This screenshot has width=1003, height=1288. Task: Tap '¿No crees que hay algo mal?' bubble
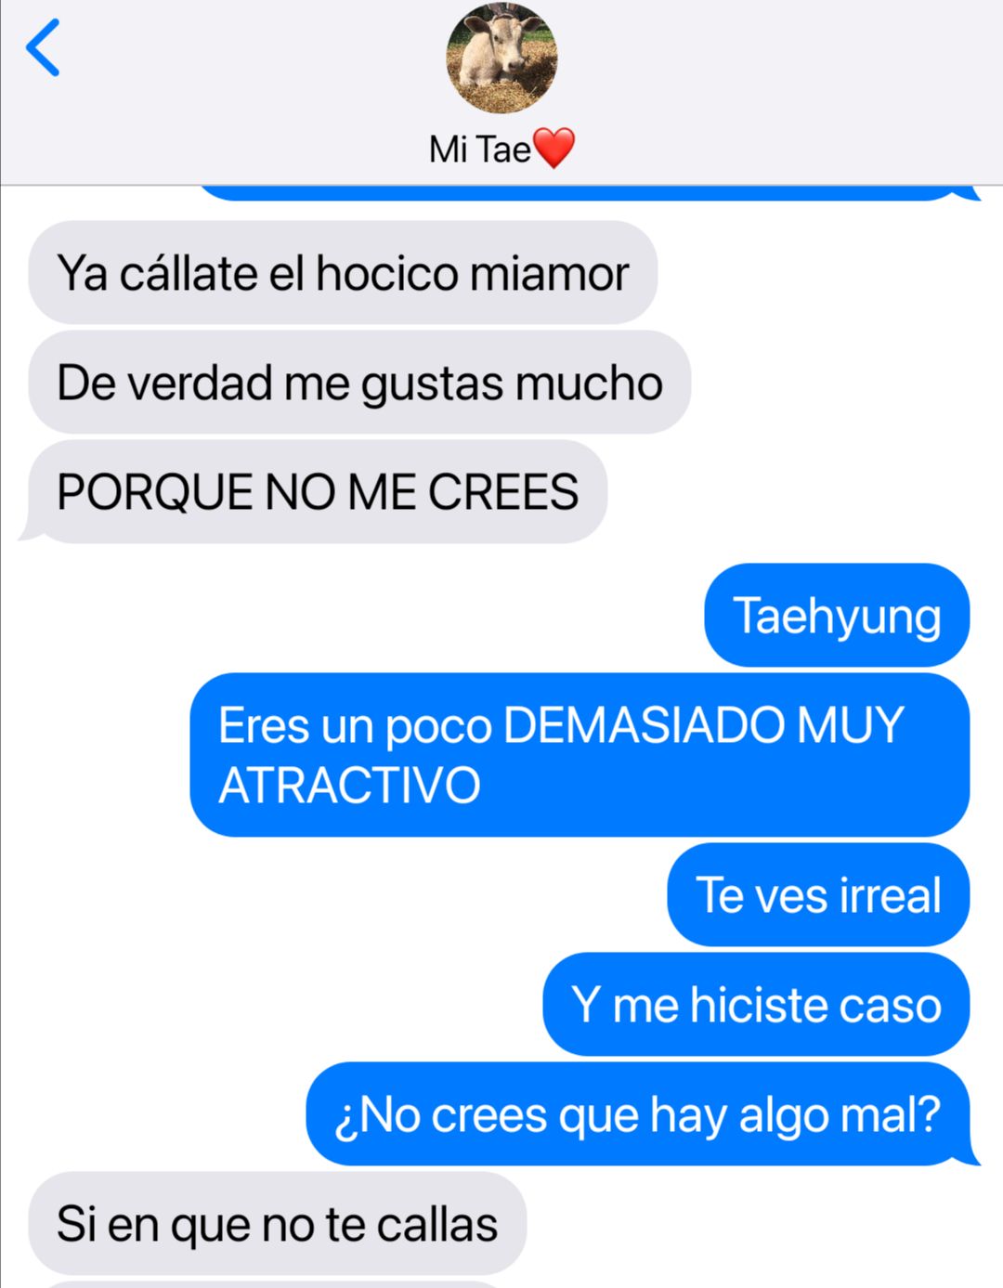(641, 1114)
